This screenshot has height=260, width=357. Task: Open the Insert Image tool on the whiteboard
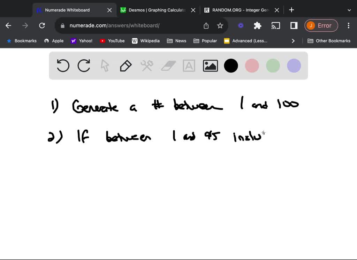pos(210,66)
